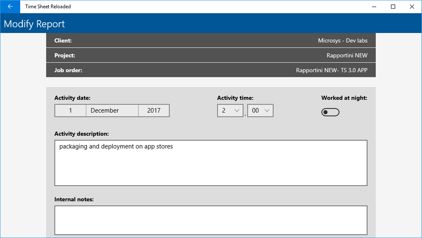
Task: Click the Activity date label
Action: click(72, 98)
